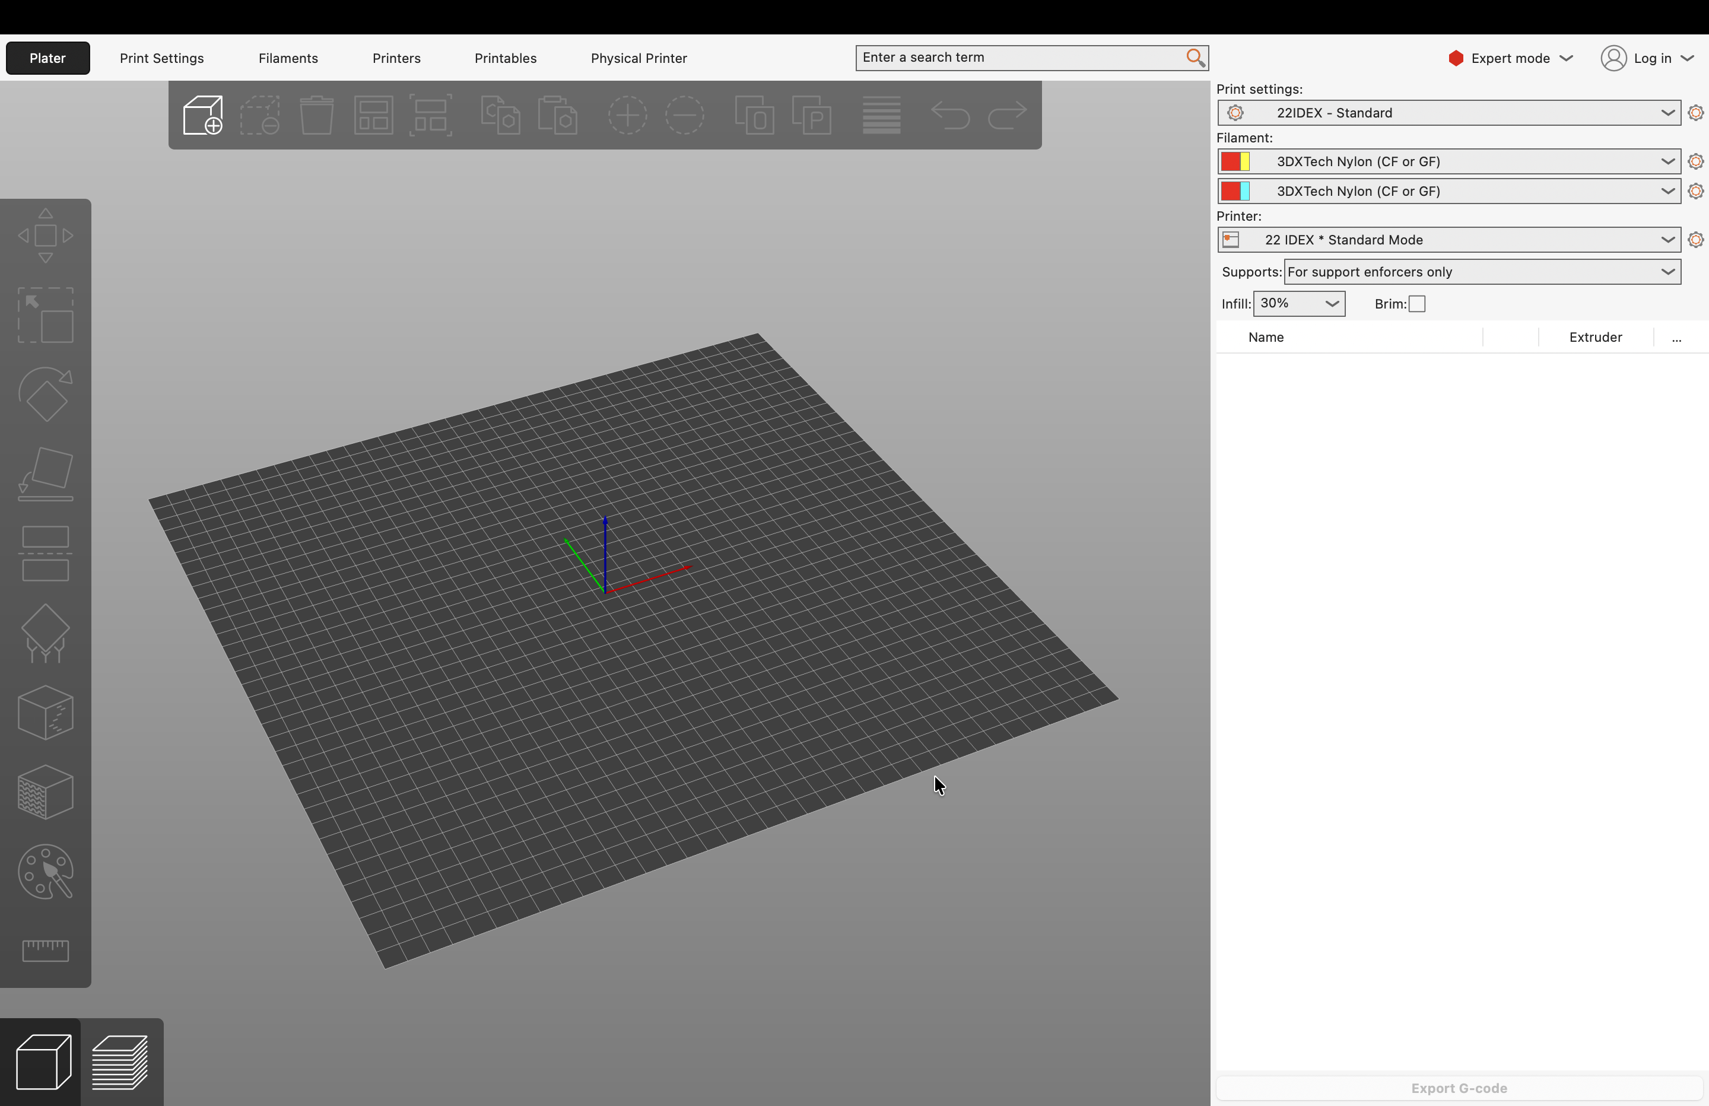Toggle the Brim checkbox
The image size is (1709, 1106).
[x=1416, y=304]
